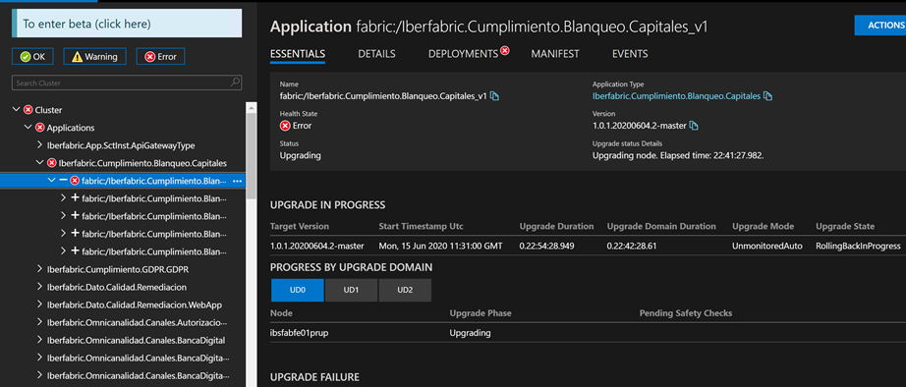The height and width of the screenshot is (387, 906).
Task: Open the ACTIONS menu button
Action: coord(880,26)
